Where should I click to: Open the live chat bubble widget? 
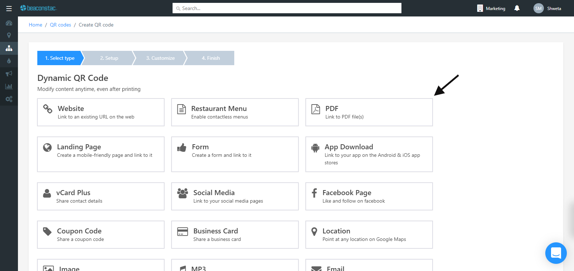[x=556, y=253]
